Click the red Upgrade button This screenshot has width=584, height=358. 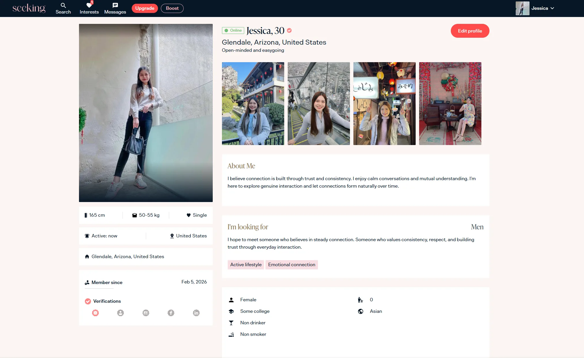click(x=145, y=8)
